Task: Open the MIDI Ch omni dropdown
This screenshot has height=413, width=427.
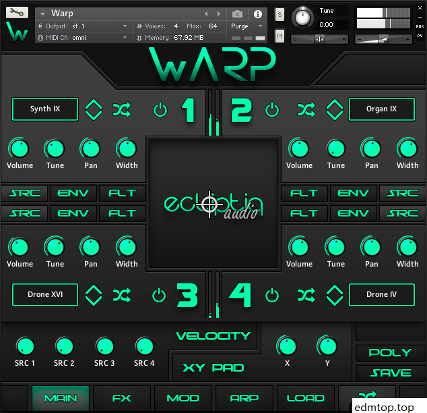Action: (x=82, y=38)
